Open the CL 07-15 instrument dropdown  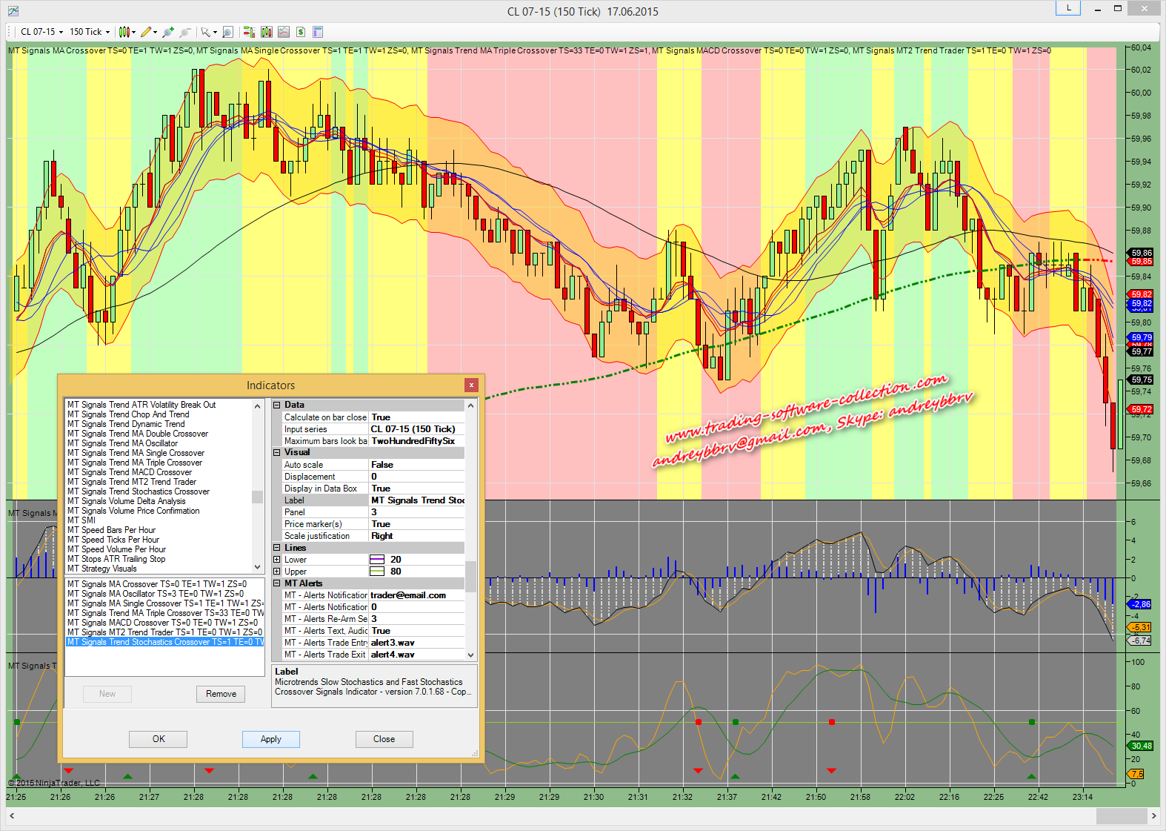[x=41, y=32]
